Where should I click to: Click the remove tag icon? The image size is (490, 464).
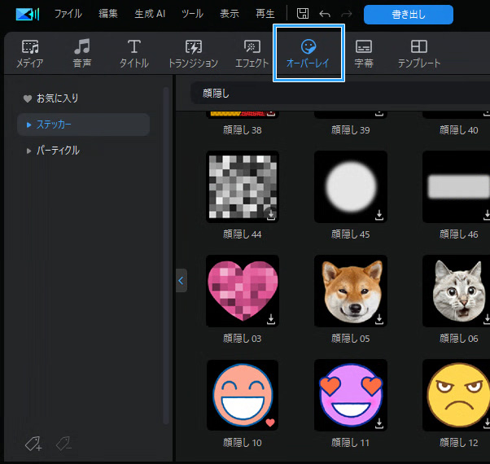(x=64, y=444)
